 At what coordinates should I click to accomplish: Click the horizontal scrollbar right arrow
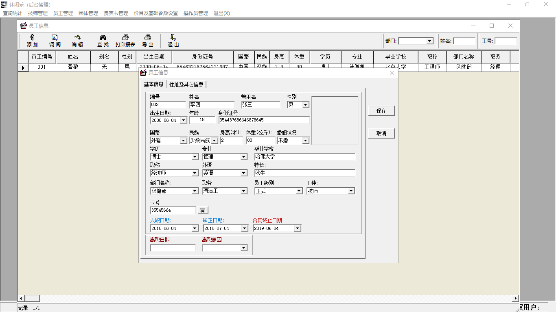pos(516,298)
